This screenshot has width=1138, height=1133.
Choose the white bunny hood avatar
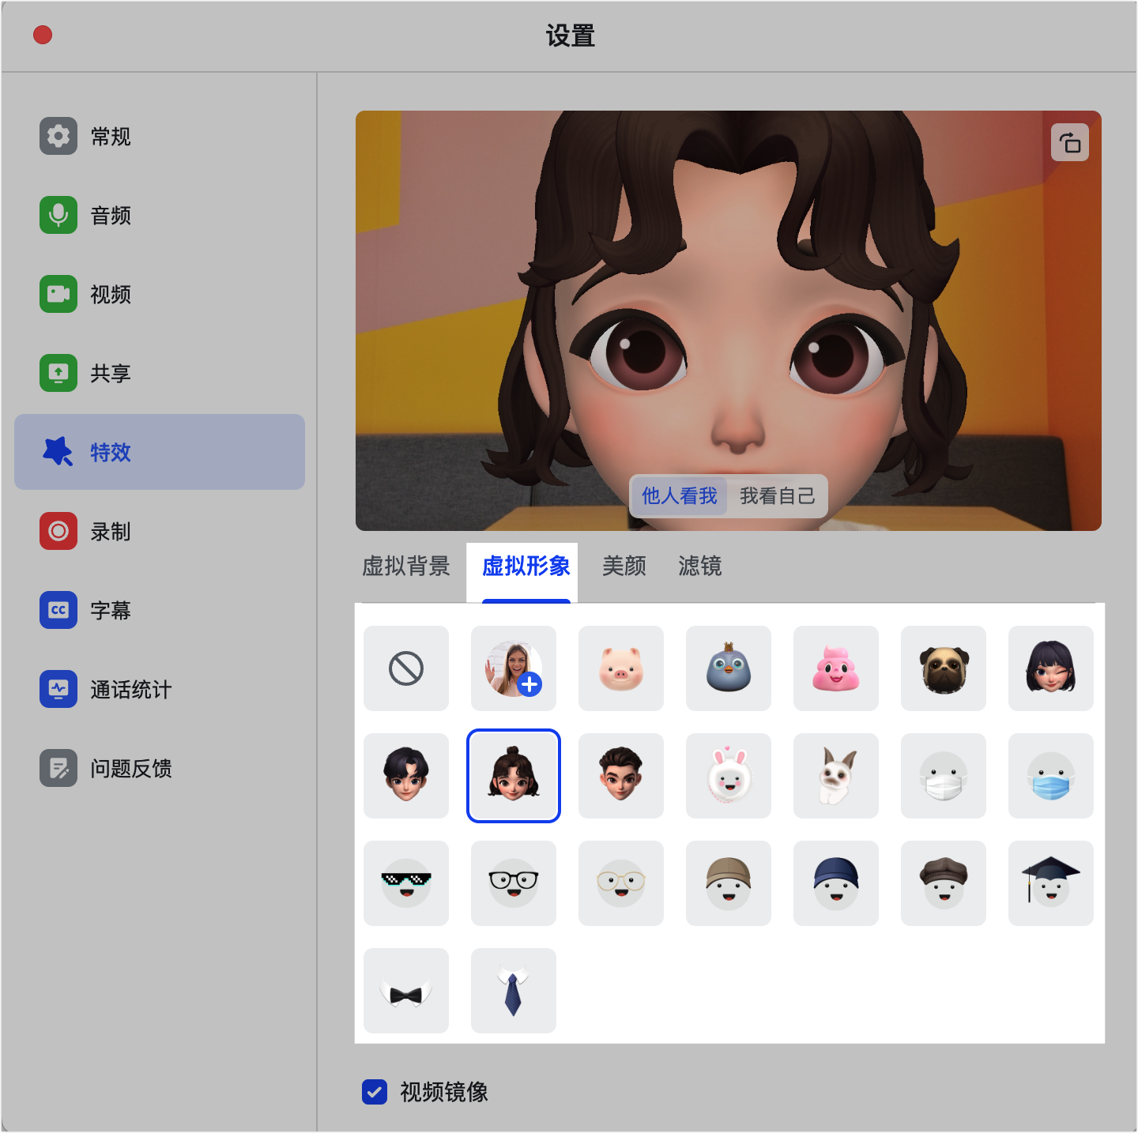point(729,776)
